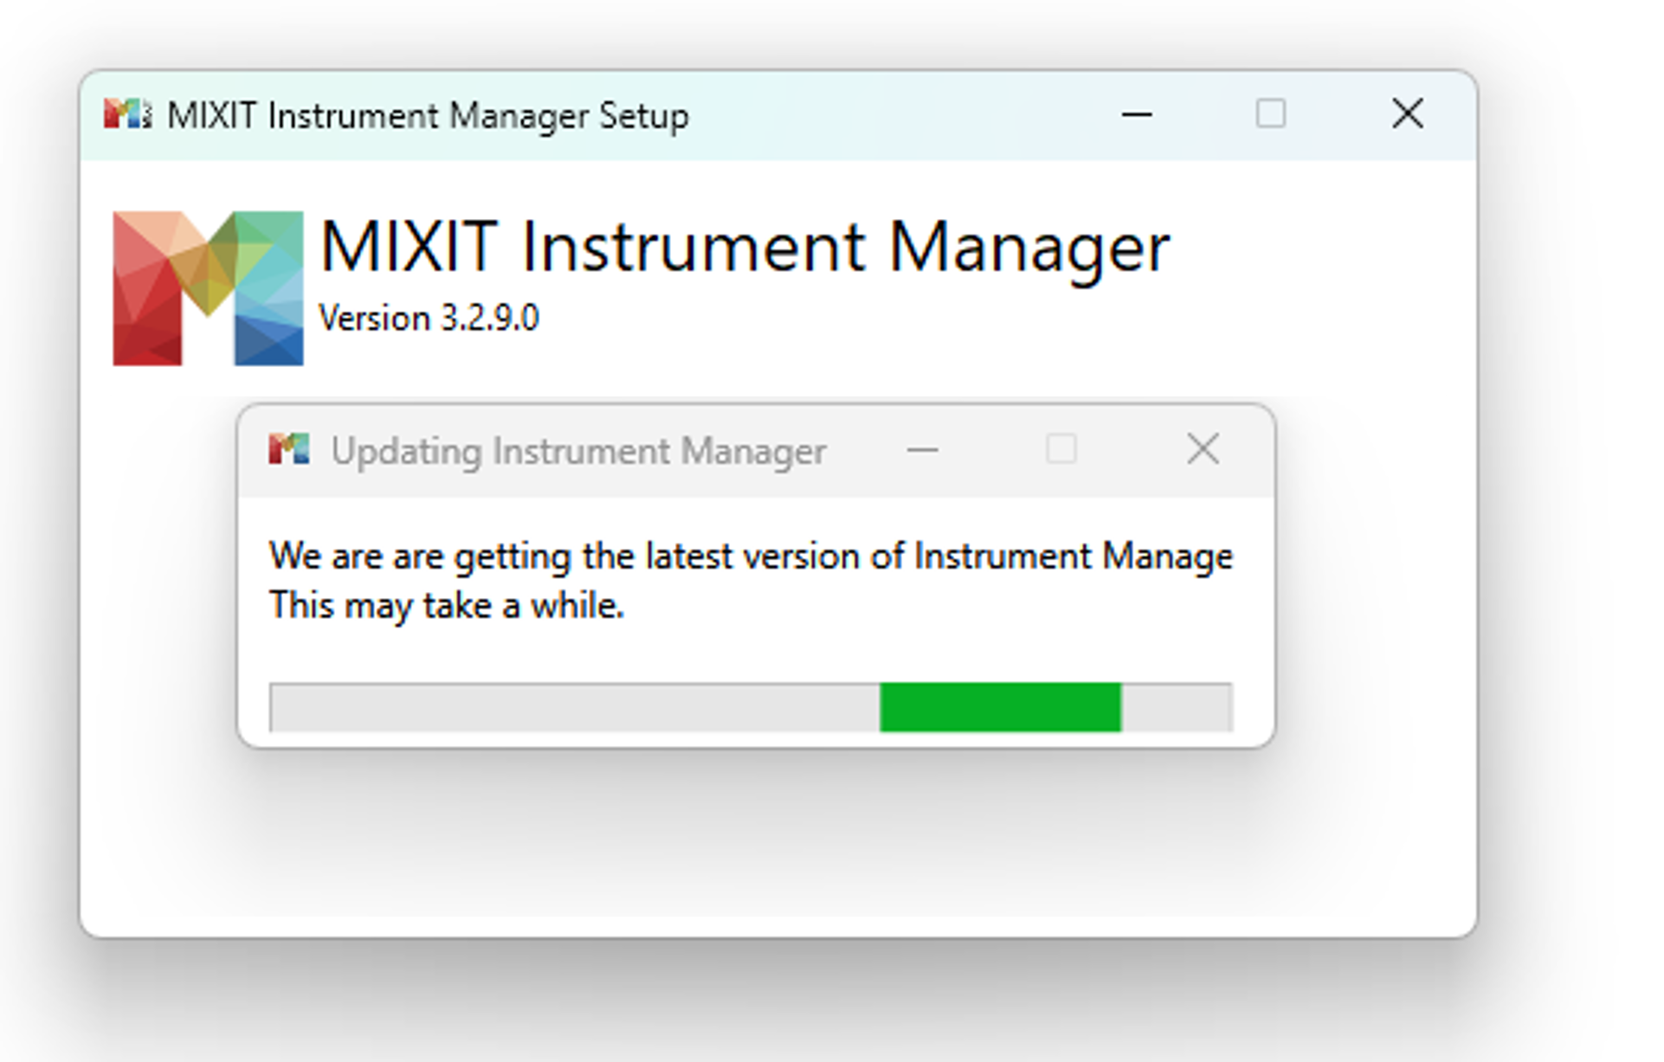
Task: Click the green section of the progress bar
Action: [1000, 707]
